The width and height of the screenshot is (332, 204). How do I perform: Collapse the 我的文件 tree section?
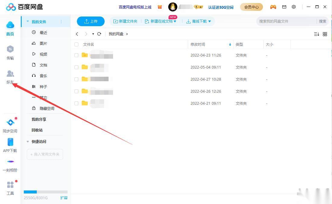28,22
